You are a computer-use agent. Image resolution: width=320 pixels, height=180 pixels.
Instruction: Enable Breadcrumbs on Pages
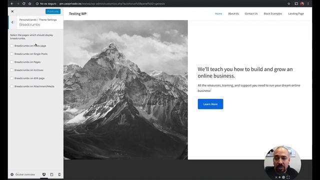(12, 62)
